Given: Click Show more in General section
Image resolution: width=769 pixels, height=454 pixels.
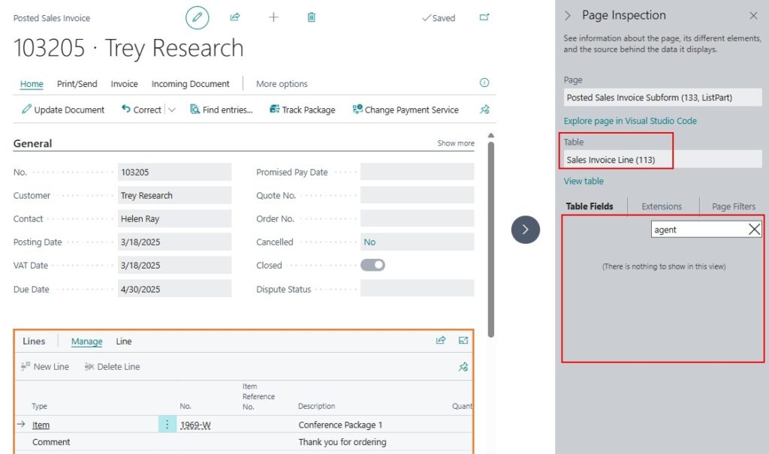Looking at the screenshot, I should tap(455, 143).
